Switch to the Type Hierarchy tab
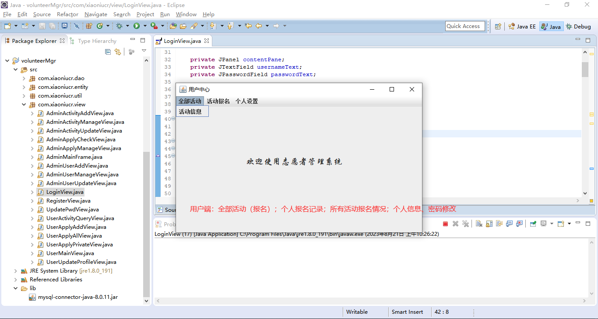The image size is (598, 319). [x=93, y=41]
